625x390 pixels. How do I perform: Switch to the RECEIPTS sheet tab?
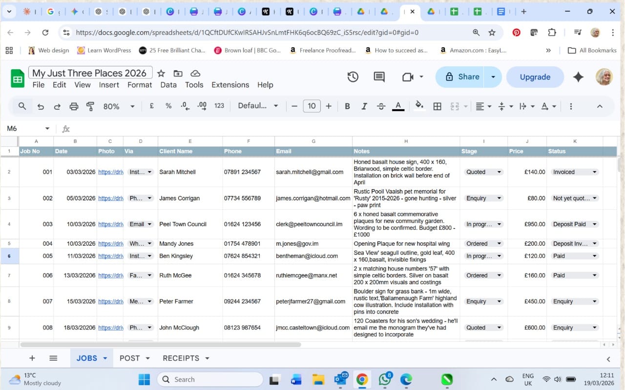(x=181, y=358)
